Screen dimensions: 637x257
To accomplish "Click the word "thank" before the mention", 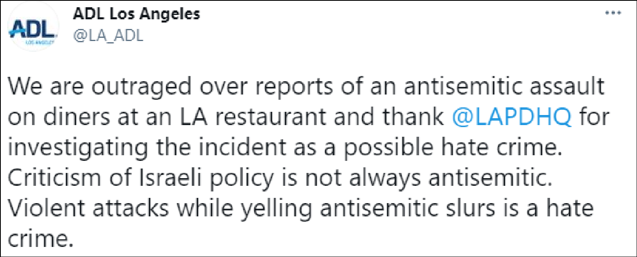I will point(412,117).
